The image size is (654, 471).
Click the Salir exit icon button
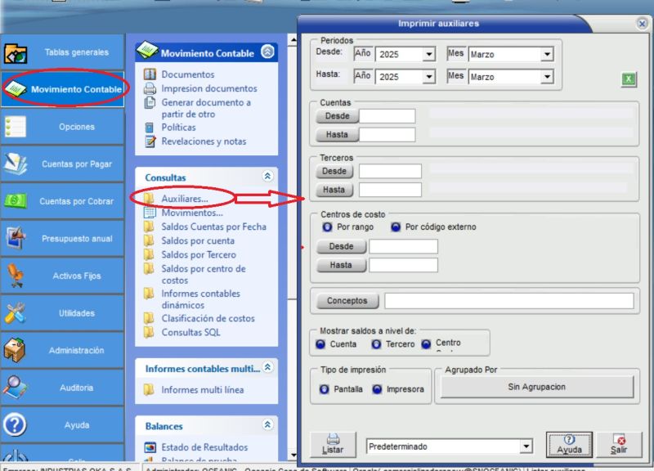pyautogui.click(x=618, y=444)
